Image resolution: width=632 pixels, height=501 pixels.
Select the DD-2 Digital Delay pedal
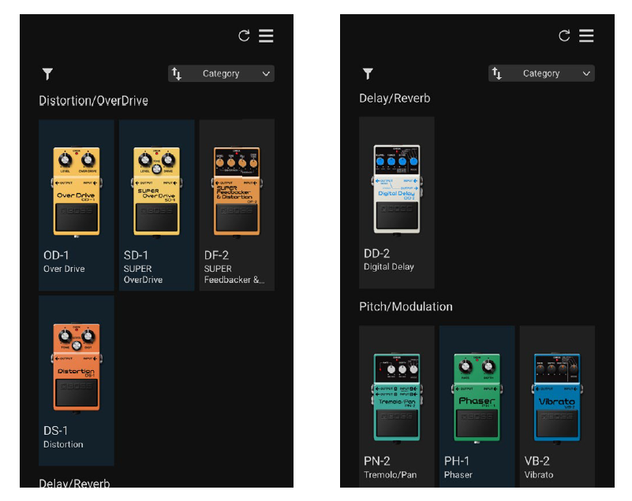397,202
